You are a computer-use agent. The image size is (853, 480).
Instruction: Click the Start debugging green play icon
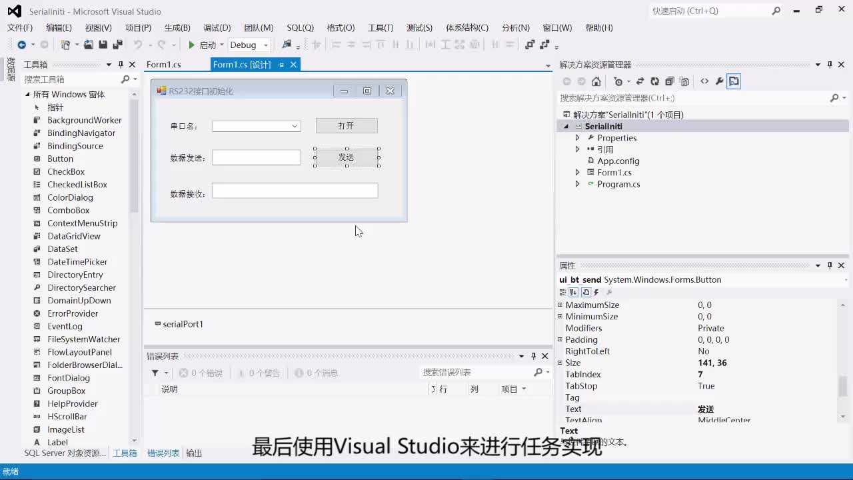tap(191, 45)
